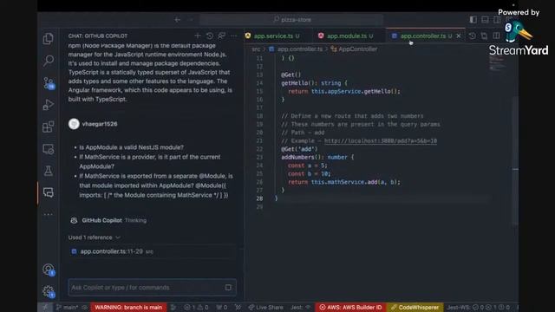This screenshot has height=312, width=555.
Task: Open the Accounts menu
Action: point(49,270)
